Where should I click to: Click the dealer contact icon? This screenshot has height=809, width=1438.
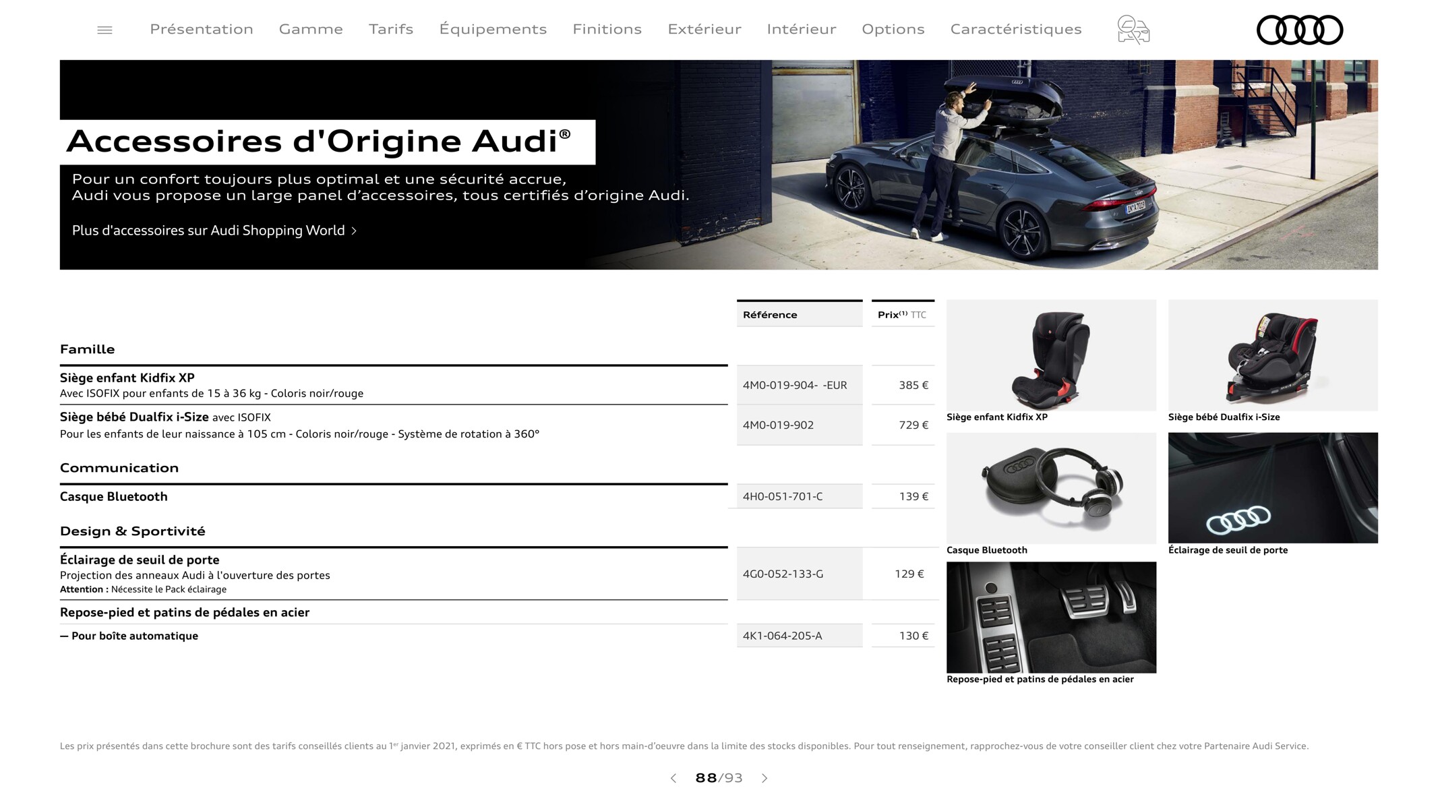[x=1133, y=30]
